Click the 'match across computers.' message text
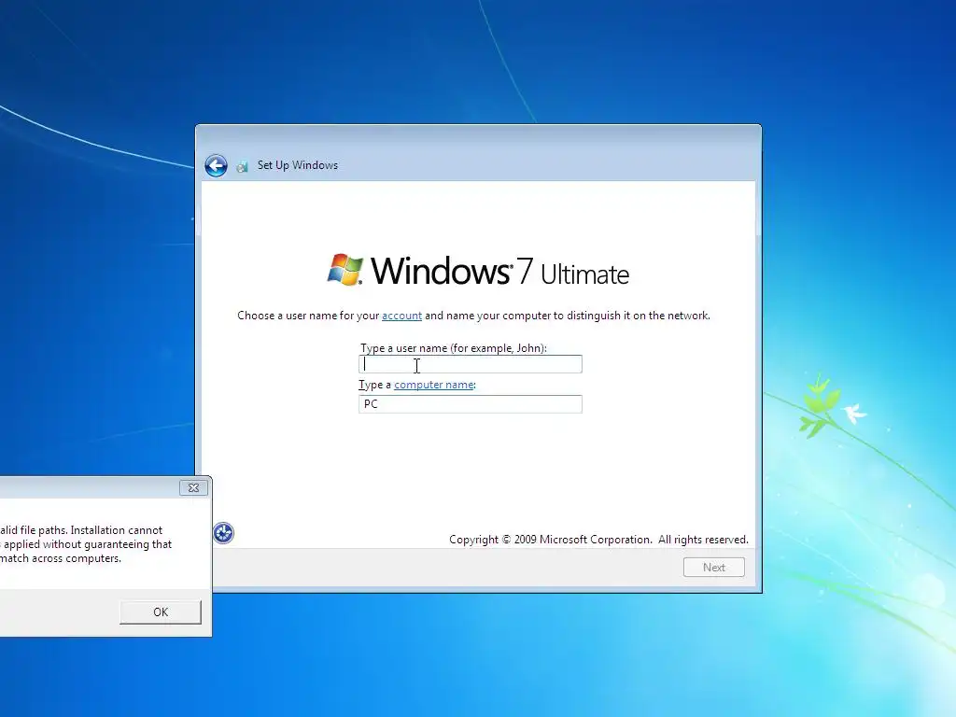 pos(61,558)
